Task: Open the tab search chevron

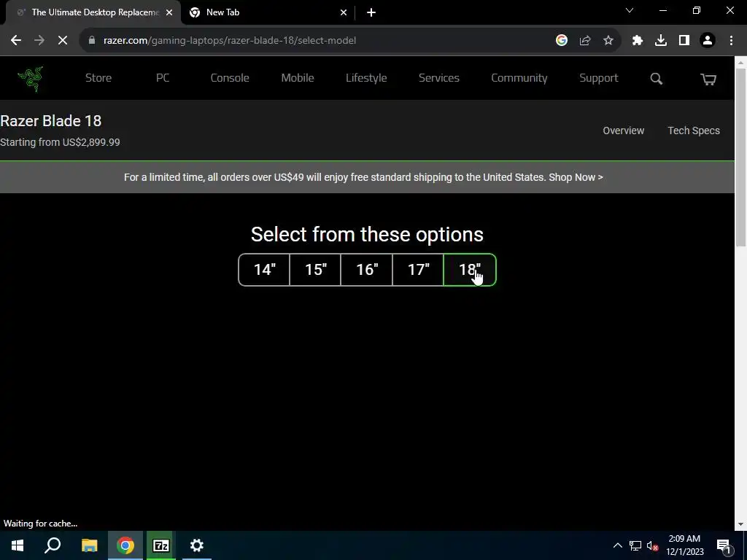Action: coord(630,10)
